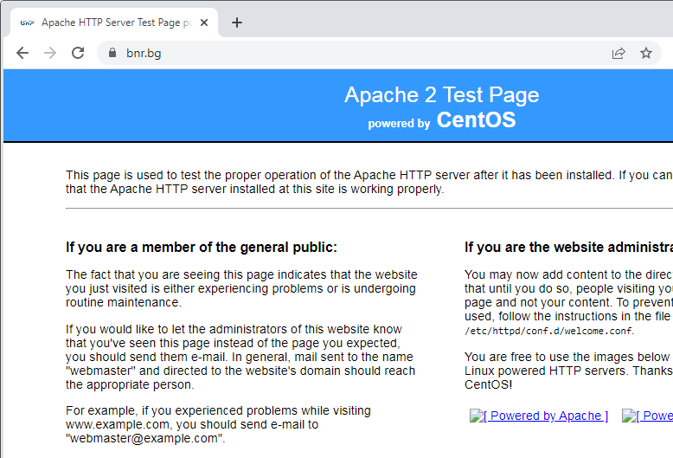The width and height of the screenshot is (673, 458).
Task: Go forward using the forward arrow
Action: click(50, 53)
